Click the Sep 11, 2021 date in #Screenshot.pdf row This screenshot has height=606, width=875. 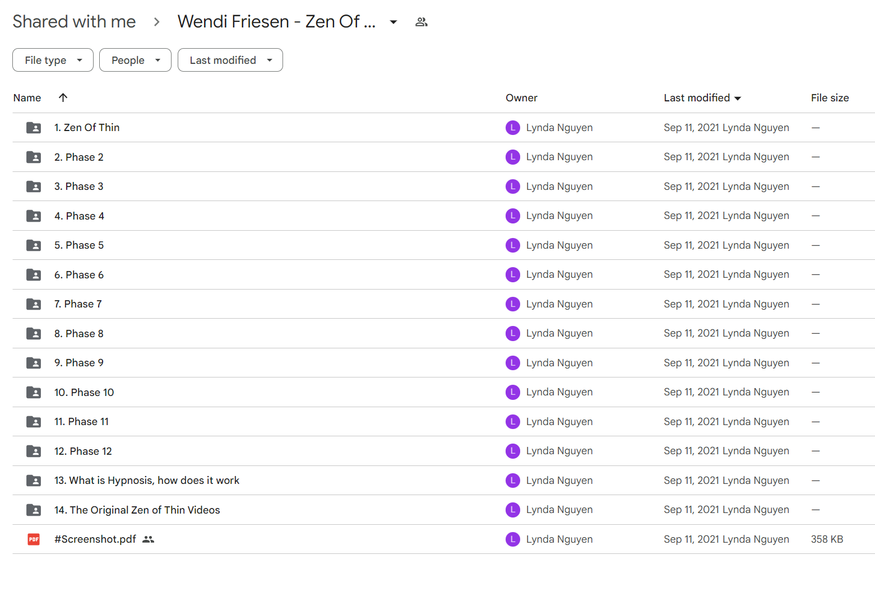point(691,539)
